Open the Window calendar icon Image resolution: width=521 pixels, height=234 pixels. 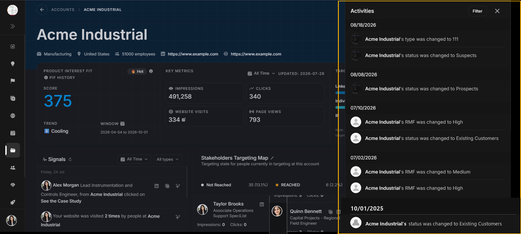pyautogui.click(x=123, y=124)
